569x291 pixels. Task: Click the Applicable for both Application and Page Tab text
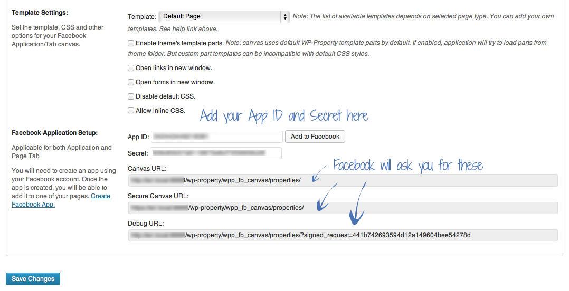point(62,152)
